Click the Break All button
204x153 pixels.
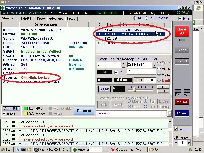tap(182, 31)
